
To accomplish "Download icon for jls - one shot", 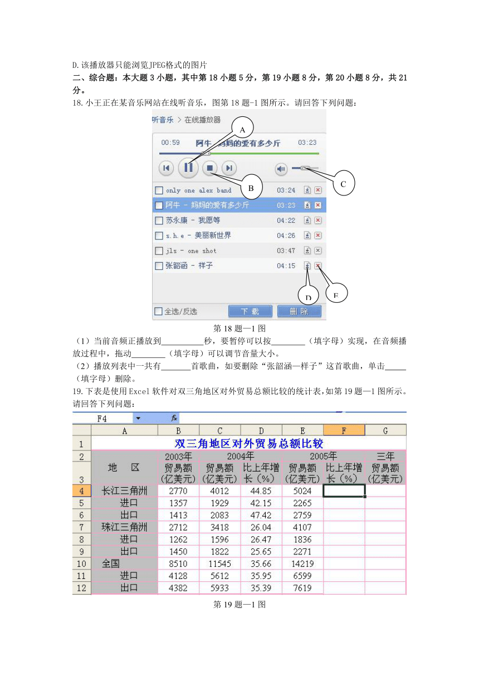I will point(307,251).
